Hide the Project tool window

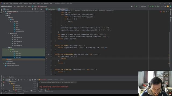[x=44, y=9]
